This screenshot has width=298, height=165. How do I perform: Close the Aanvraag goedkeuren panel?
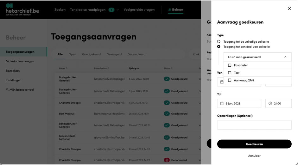pos(289,9)
